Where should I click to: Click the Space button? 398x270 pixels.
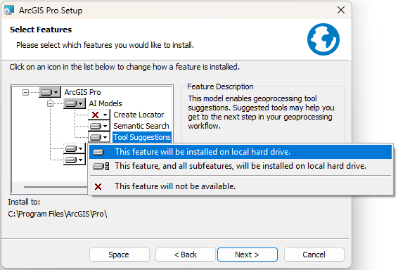tap(120, 255)
